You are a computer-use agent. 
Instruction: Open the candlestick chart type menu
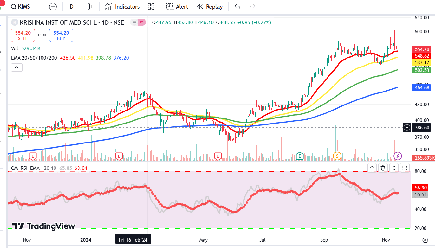click(x=90, y=7)
